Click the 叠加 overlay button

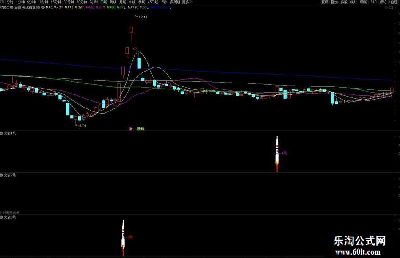click(334, 2)
